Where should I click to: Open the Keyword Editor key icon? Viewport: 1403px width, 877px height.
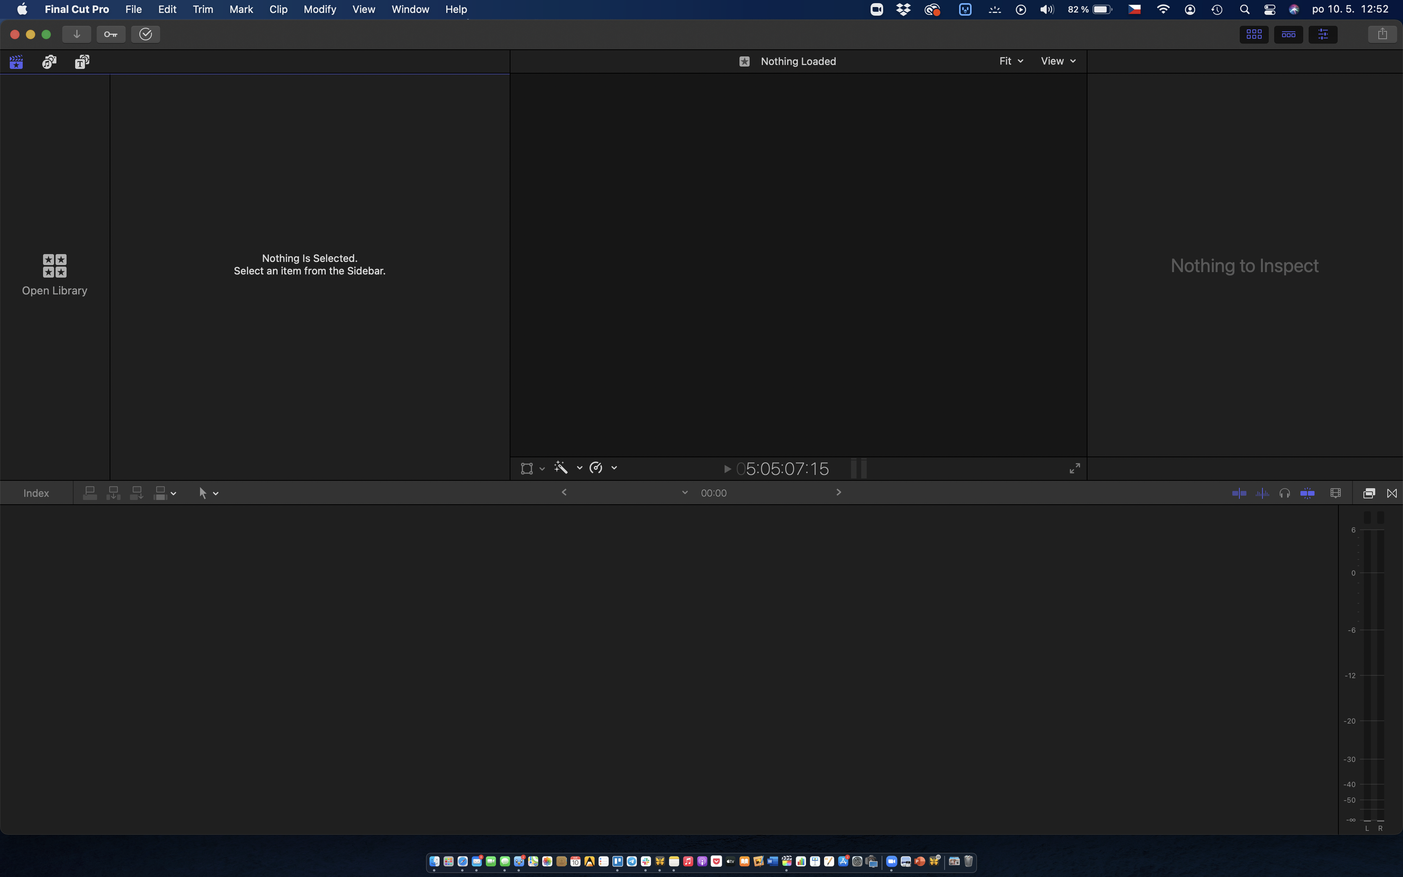[x=111, y=34]
